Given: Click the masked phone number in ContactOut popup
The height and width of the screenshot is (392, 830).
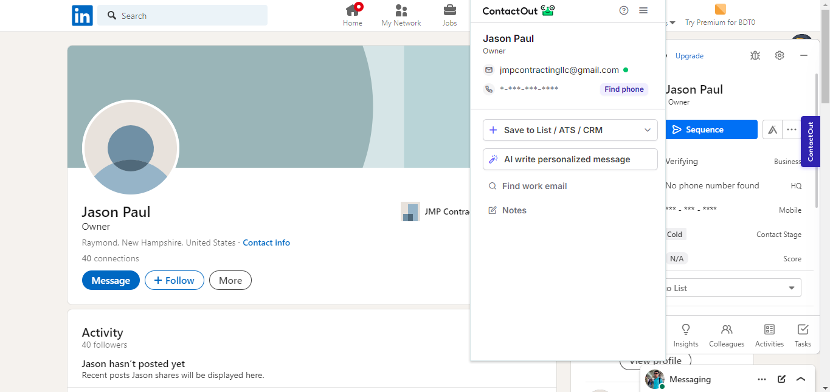Looking at the screenshot, I should click(529, 89).
